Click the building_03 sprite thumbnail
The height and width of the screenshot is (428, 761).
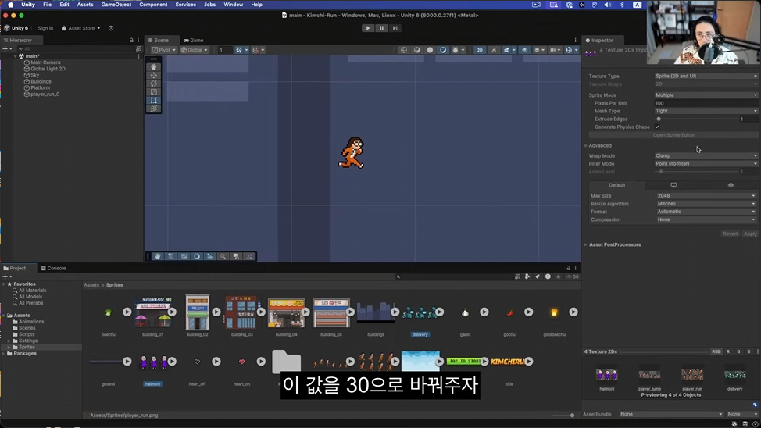tap(241, 312)
